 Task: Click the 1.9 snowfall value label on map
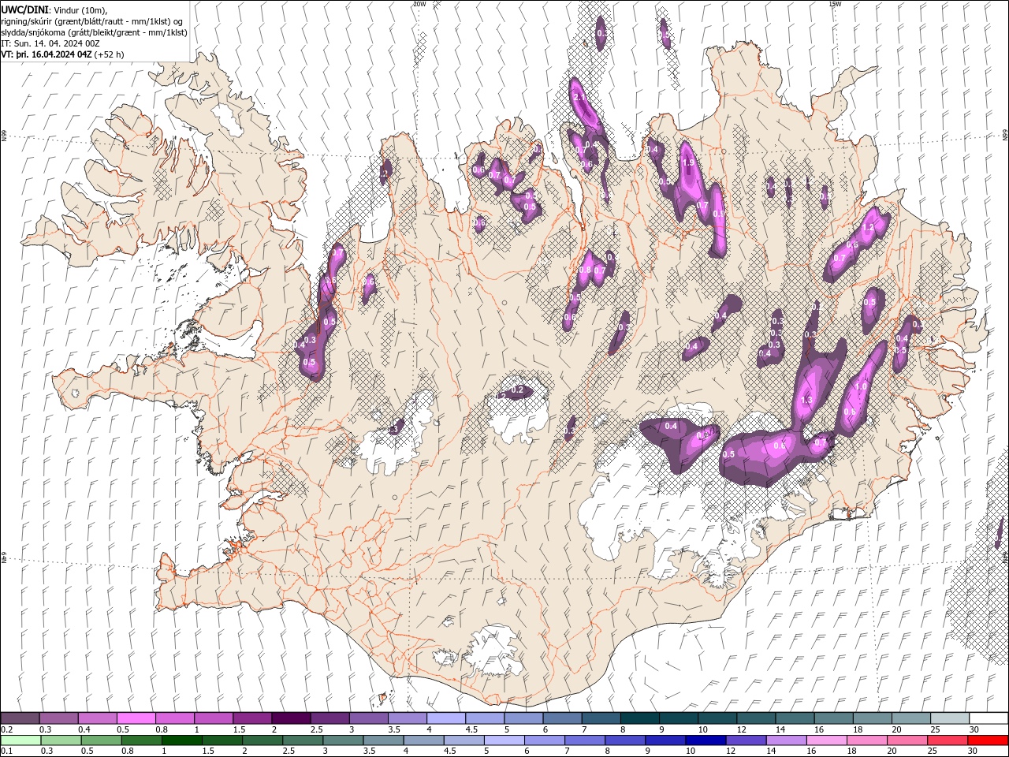click(687, 163)
